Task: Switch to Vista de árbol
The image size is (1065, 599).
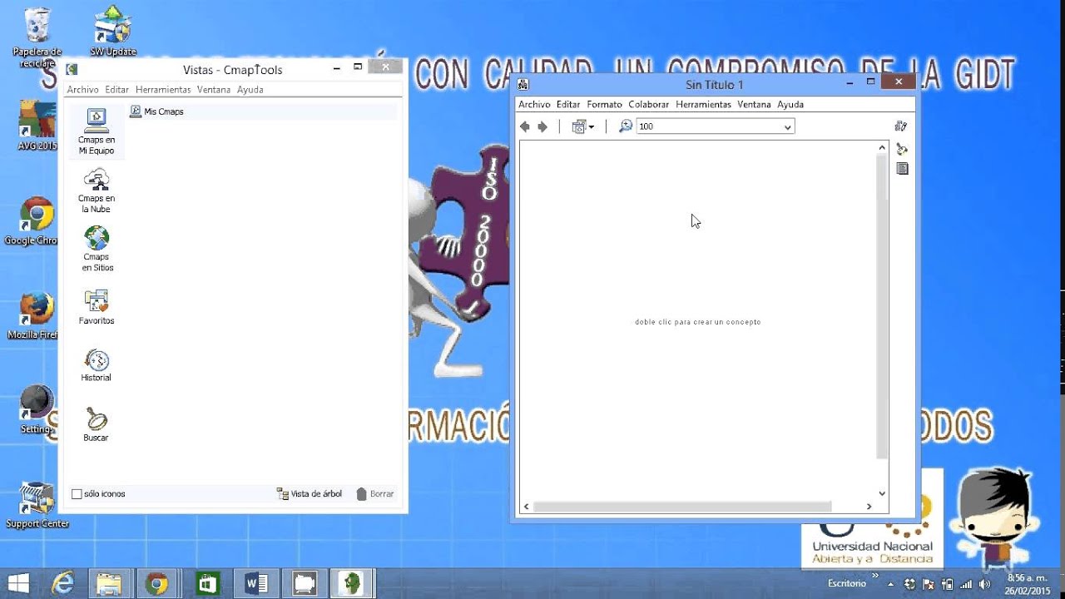Action: tap(309, 494)
